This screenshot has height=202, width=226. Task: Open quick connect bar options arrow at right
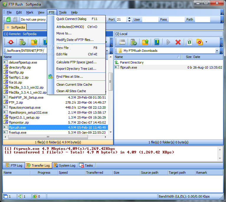[x=222, y=21]
